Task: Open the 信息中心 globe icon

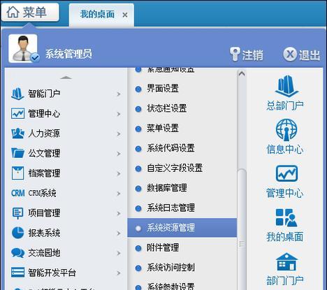Action: tap(286, 130)
